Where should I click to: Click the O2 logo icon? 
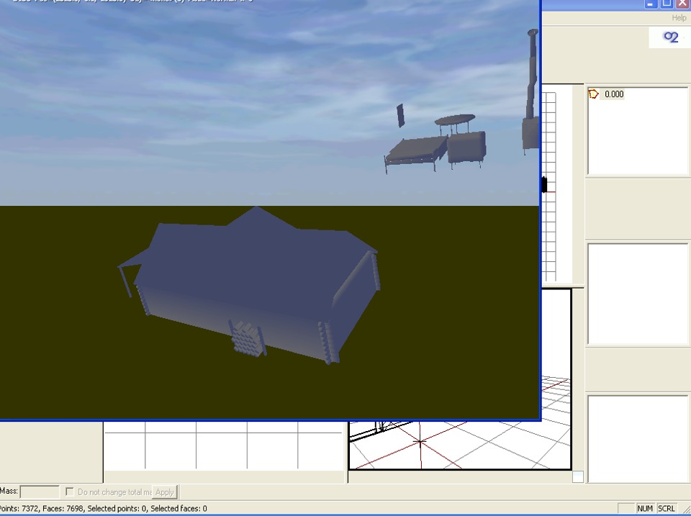point(671,37)
